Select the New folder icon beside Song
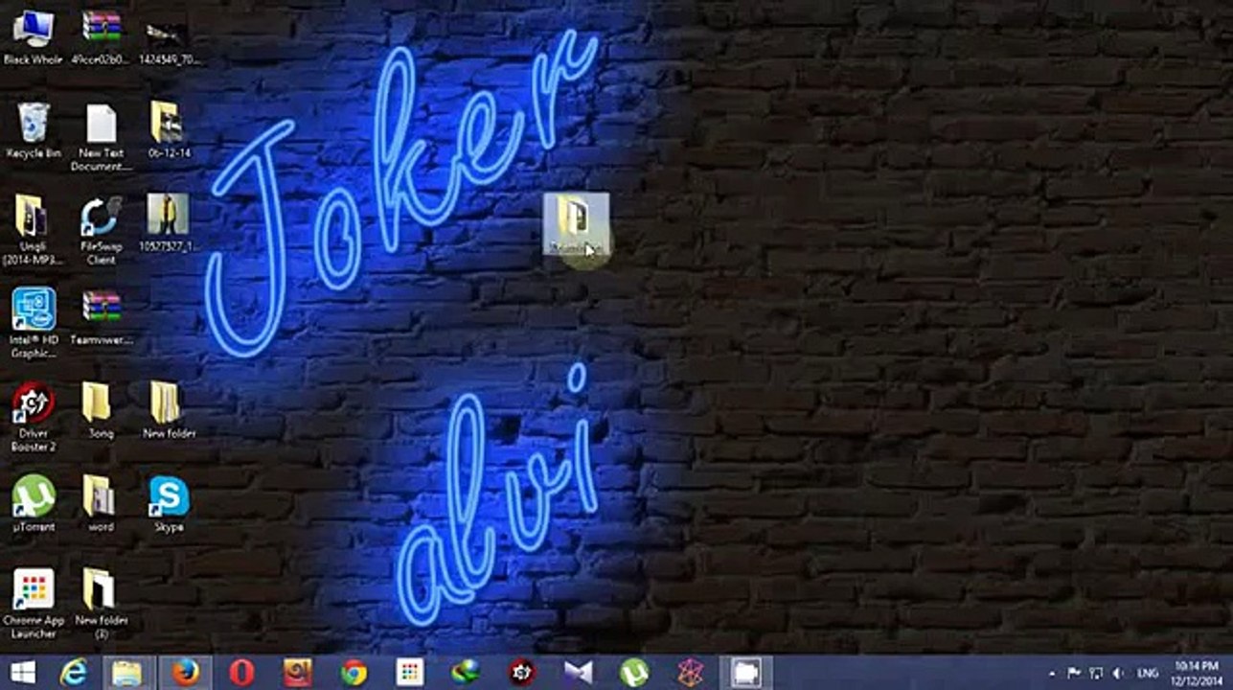 (x=169, y=410)
